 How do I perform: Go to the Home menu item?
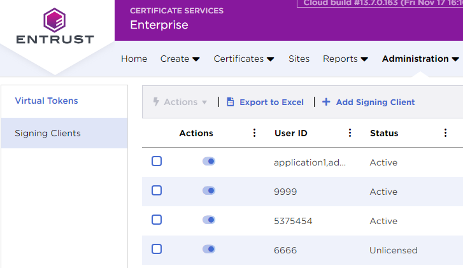click(x=134, y=59)
